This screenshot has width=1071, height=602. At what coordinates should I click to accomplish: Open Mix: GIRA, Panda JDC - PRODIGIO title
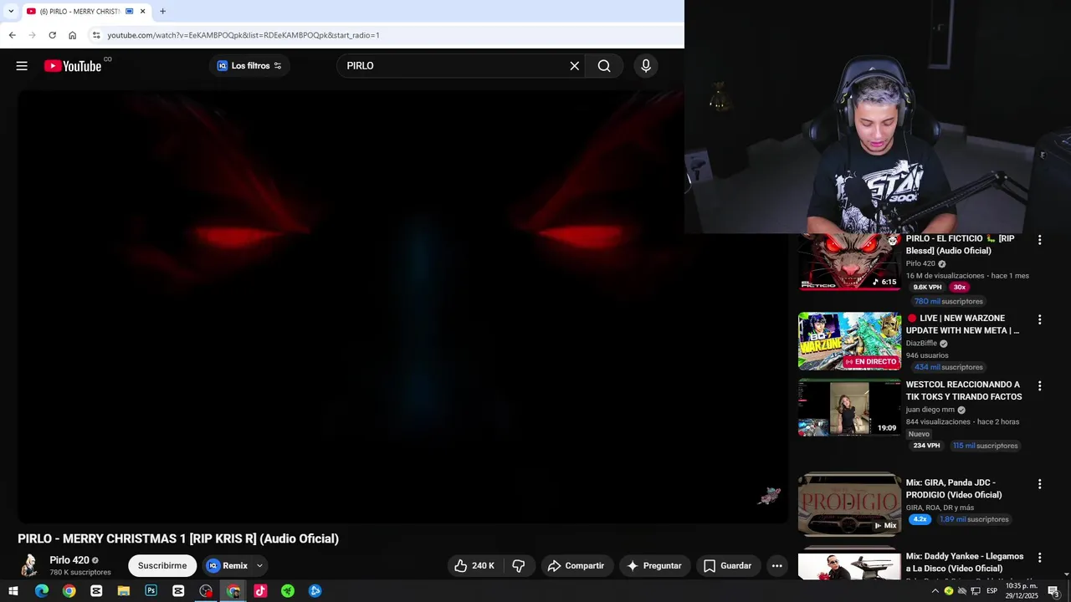(954, 488)
